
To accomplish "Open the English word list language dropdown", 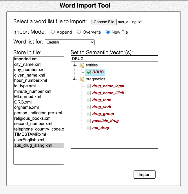I will pyautogui.click(x=70, y=42).
